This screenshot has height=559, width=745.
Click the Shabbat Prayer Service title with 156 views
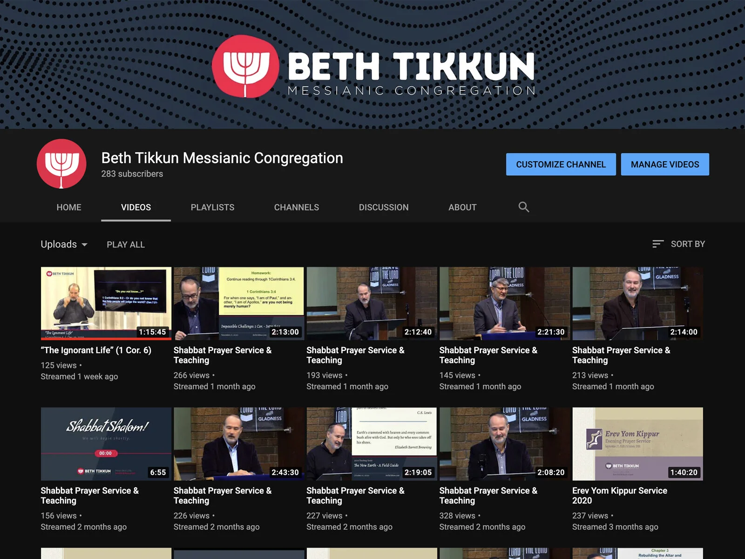coord(89,496)
